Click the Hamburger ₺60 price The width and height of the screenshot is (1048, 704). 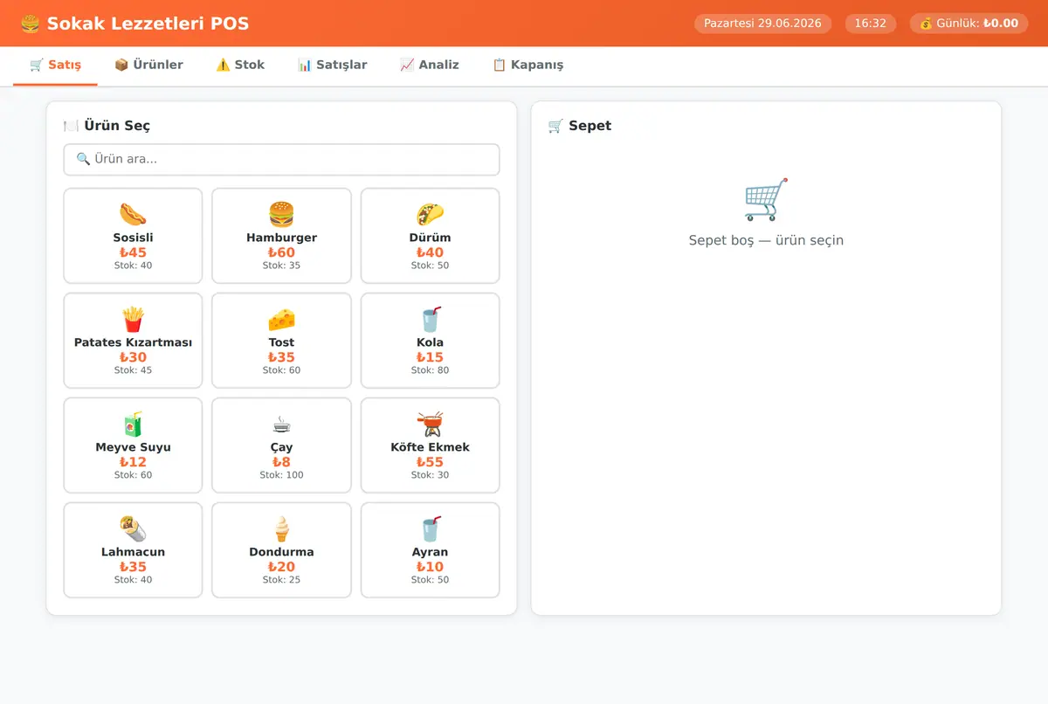point(281,252)
